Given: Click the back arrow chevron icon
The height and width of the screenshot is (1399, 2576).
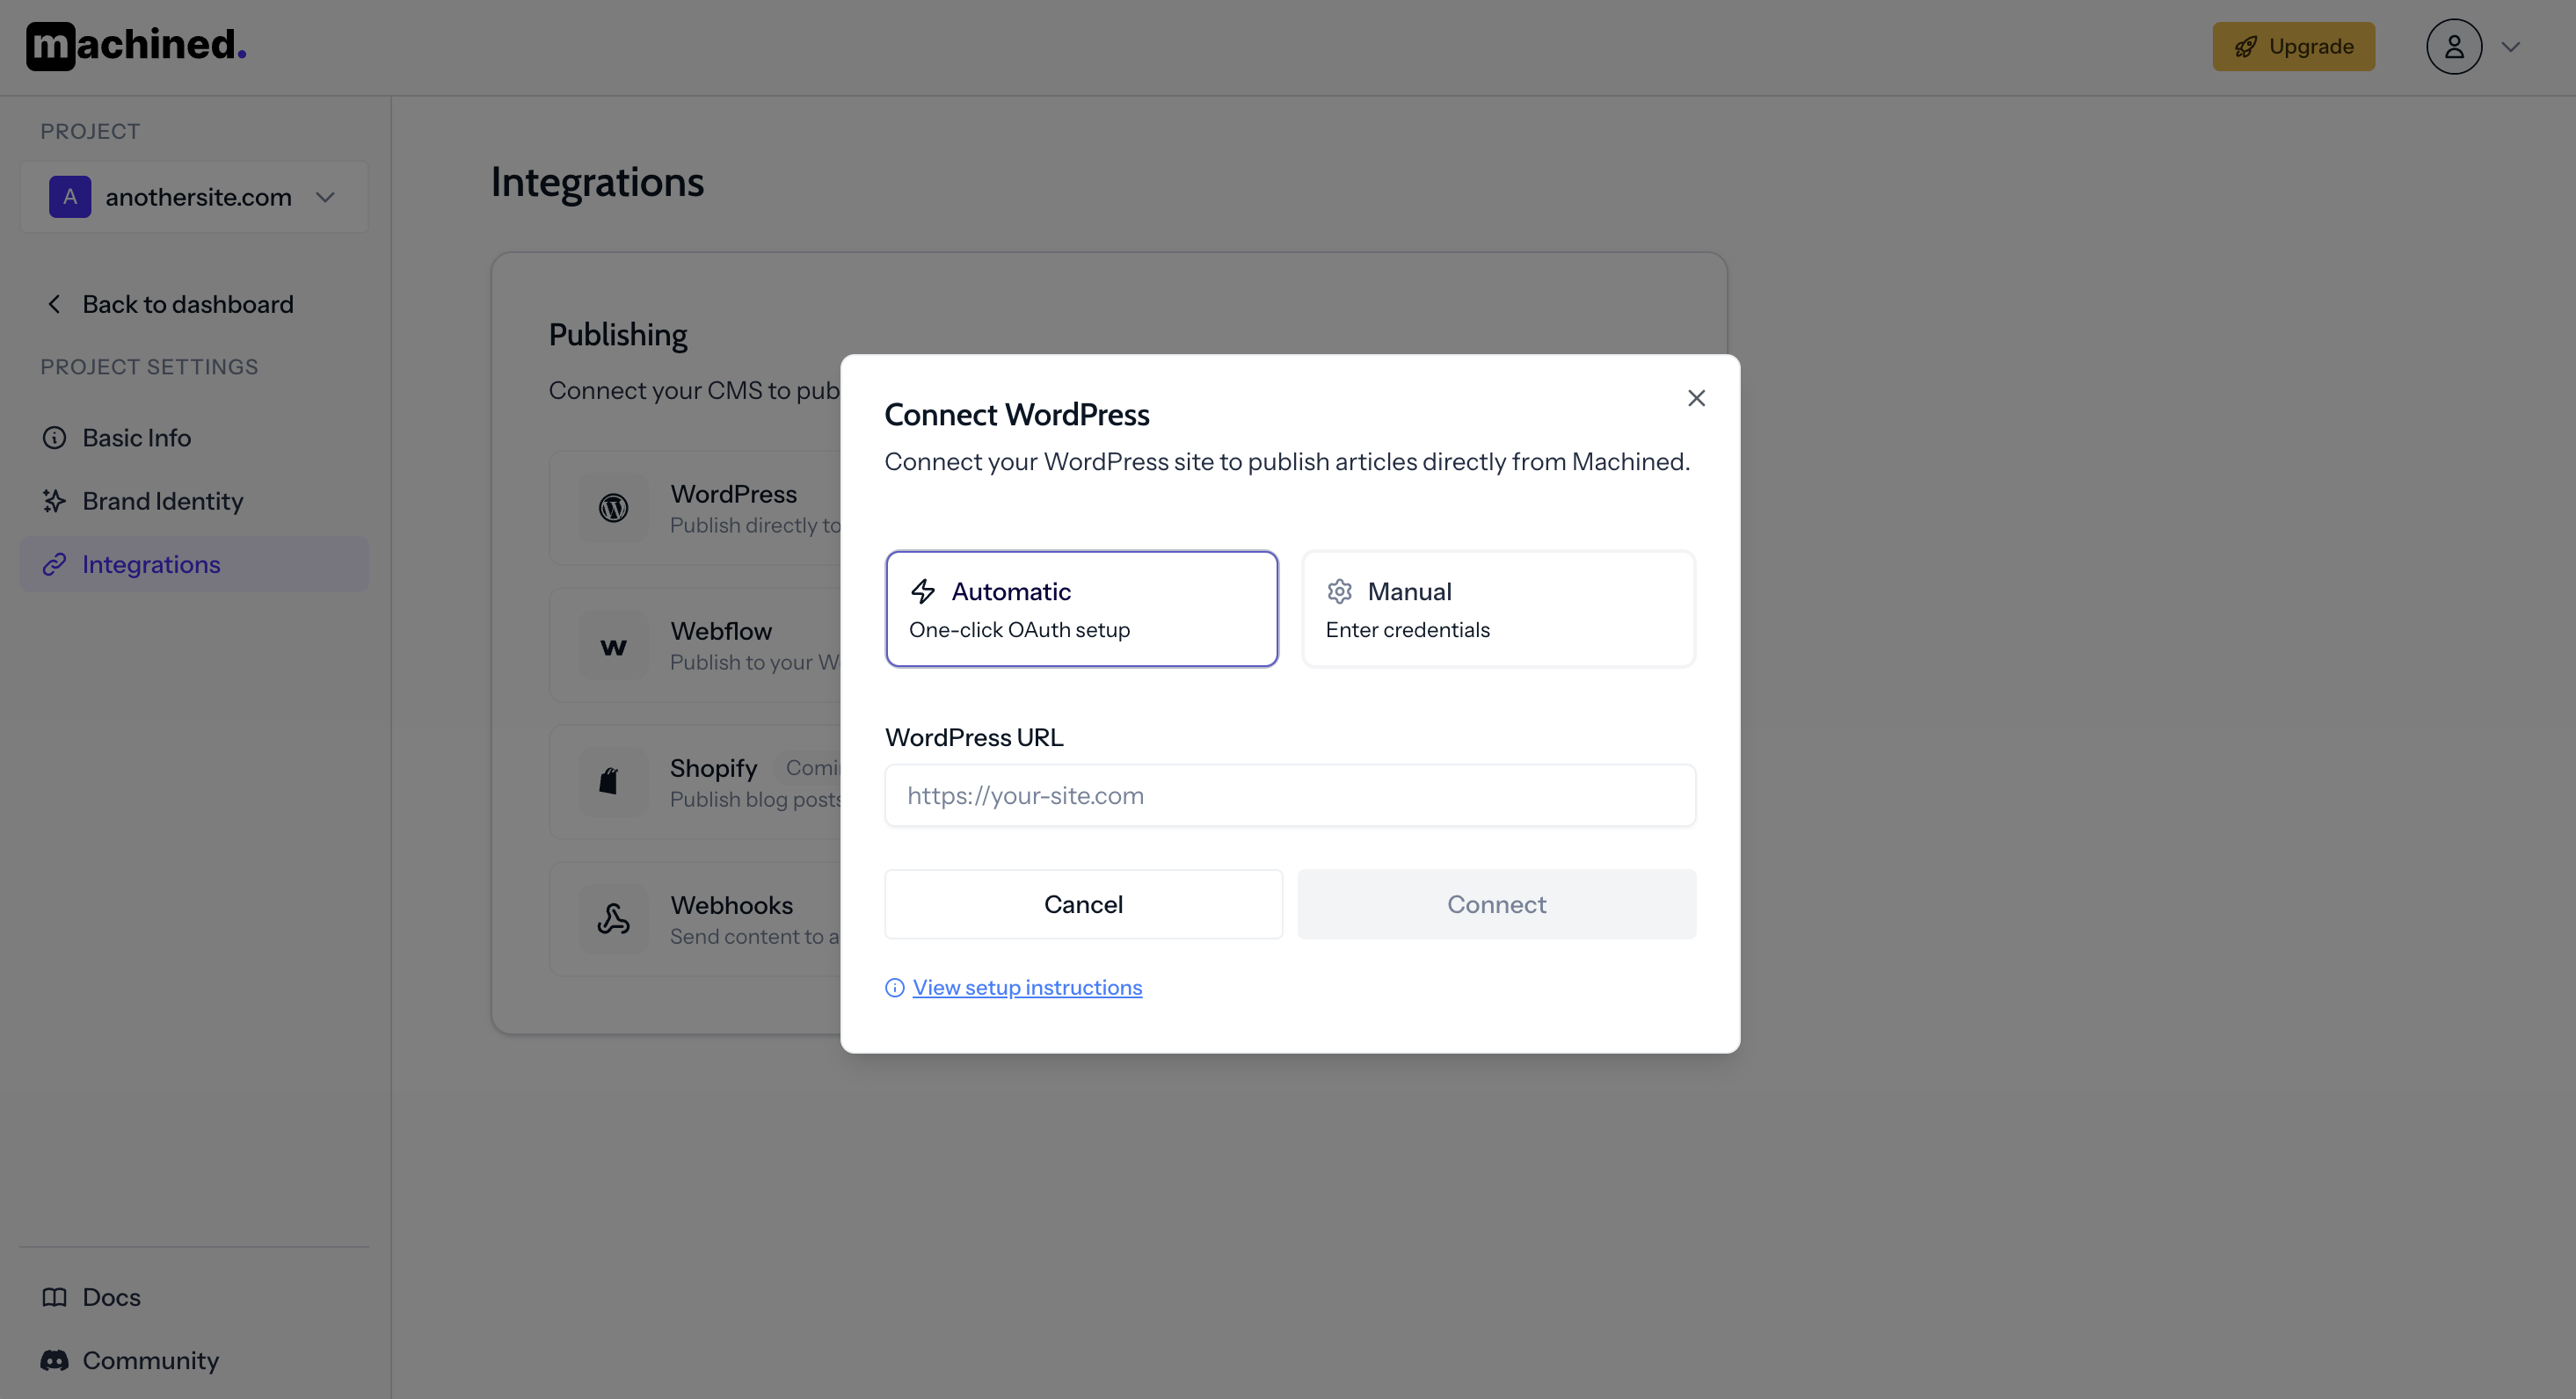Looking at the screenshot, I should tap(54, 304).
